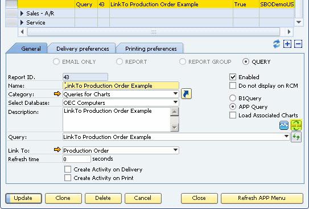
Task: Click the True cell in highlighted row
Action: 246,4
